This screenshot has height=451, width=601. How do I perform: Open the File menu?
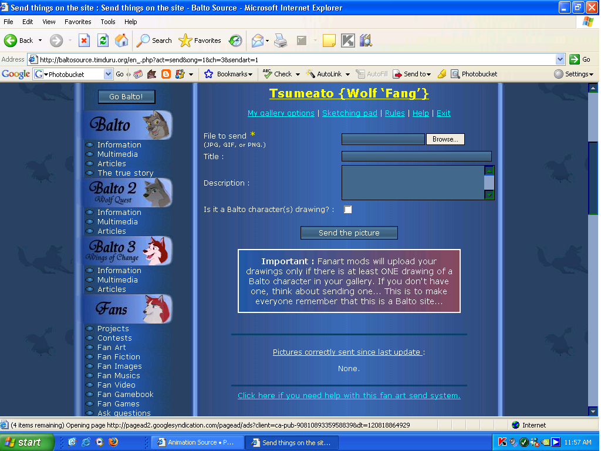[8, 22]
